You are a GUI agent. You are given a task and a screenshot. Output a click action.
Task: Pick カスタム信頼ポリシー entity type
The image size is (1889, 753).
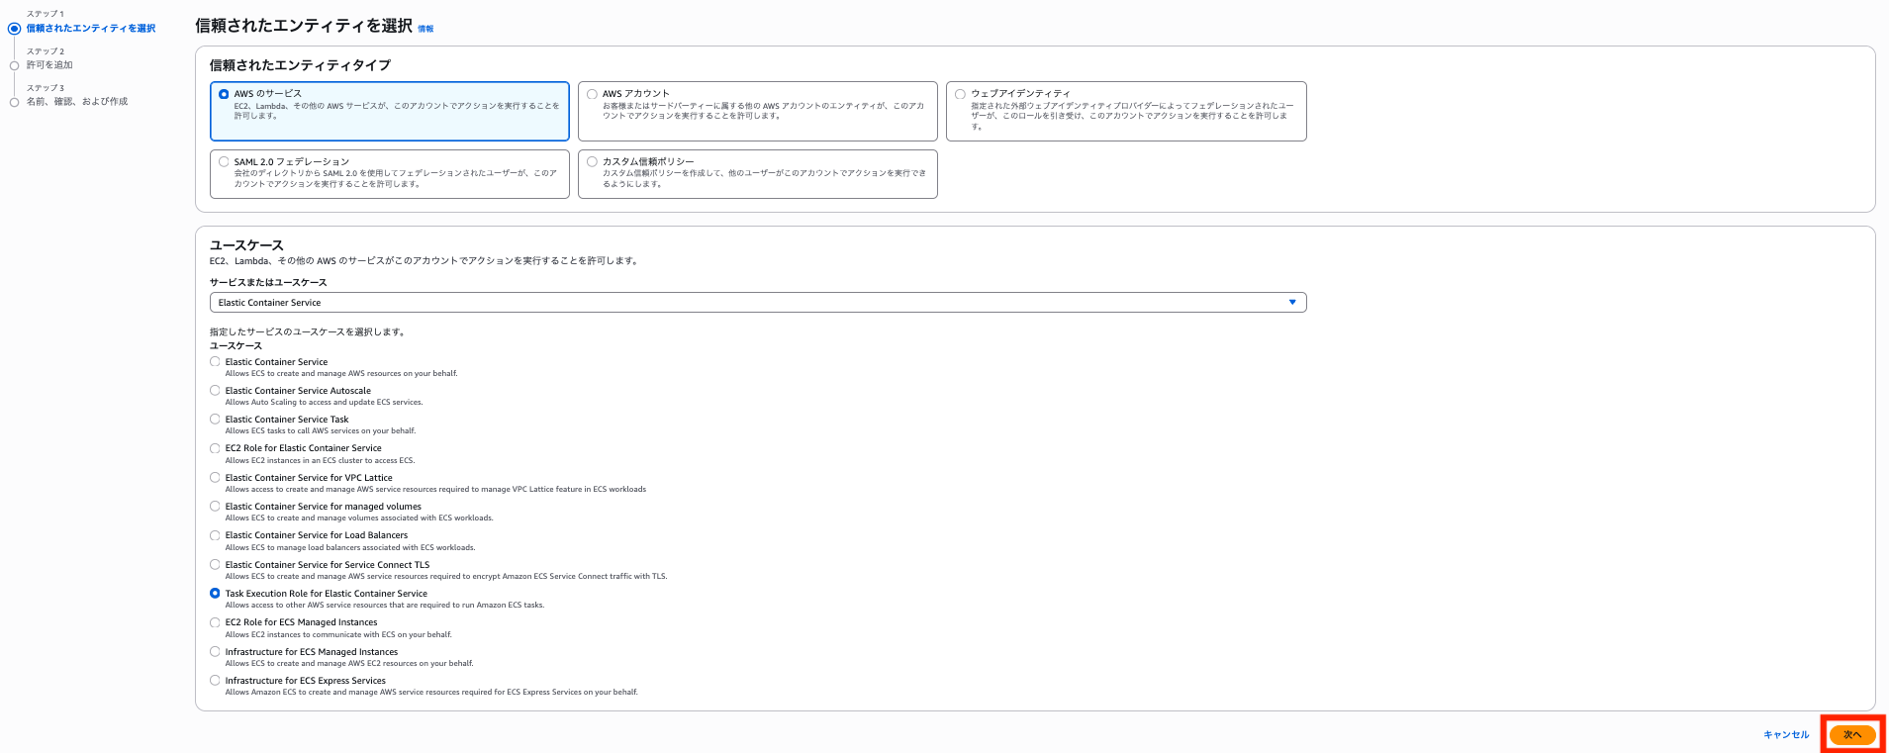point(593,162)
